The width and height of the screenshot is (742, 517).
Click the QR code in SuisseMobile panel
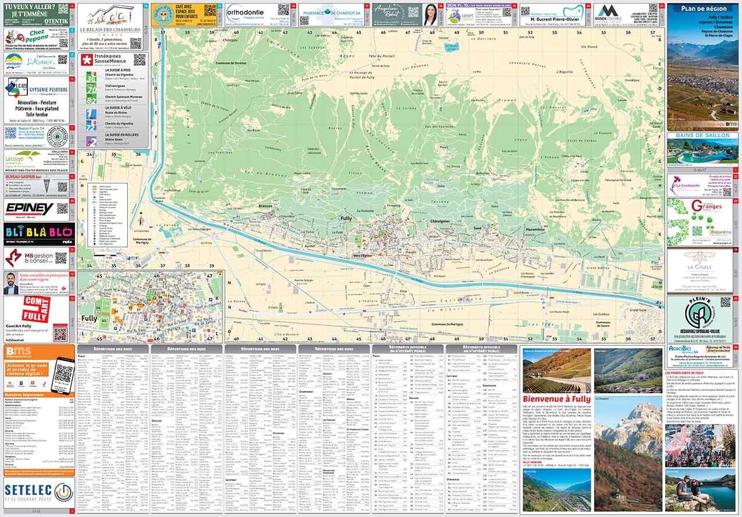pyautogui.click(x=139, y=60)
